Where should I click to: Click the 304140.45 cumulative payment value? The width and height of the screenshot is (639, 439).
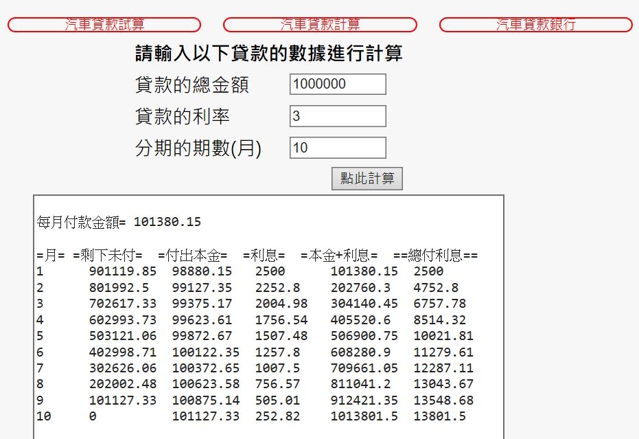tap(364, 304)
